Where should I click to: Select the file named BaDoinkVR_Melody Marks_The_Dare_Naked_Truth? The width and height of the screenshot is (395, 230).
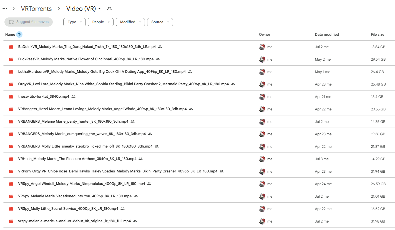[x=87, y=47]
